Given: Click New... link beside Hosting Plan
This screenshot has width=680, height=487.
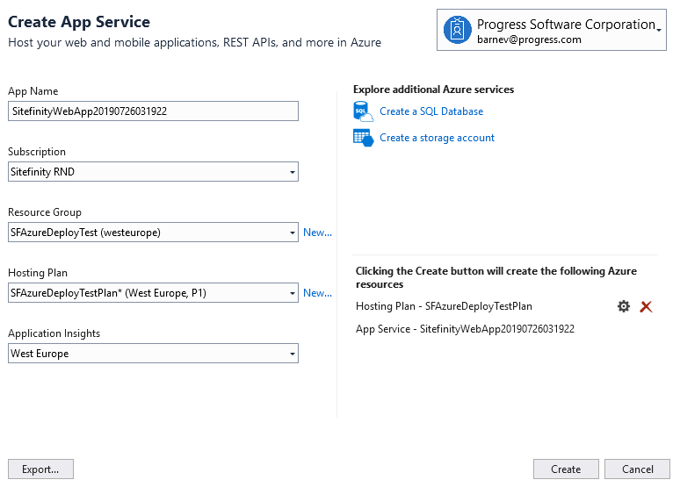Looking at the screenshot, I should tap(317, 293).
